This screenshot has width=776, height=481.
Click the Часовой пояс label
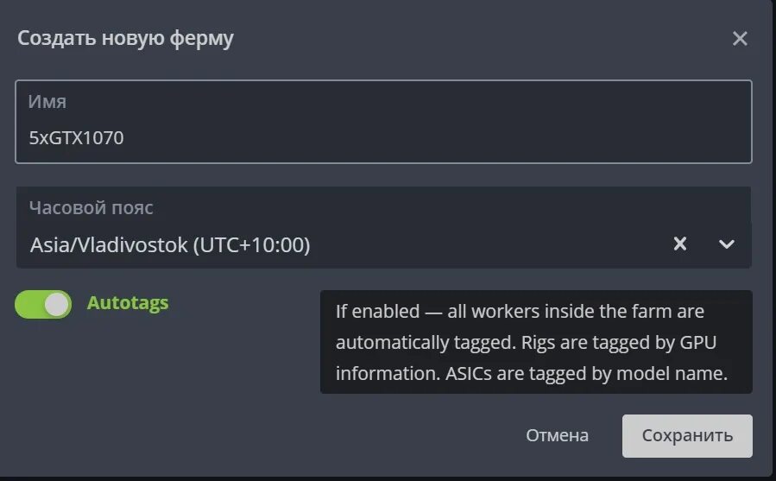click(91, 207)
